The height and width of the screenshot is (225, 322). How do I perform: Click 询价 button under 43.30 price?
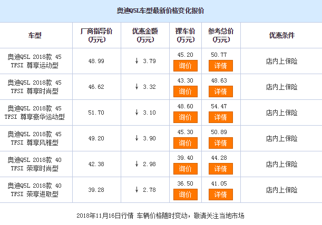click(185, 91)
